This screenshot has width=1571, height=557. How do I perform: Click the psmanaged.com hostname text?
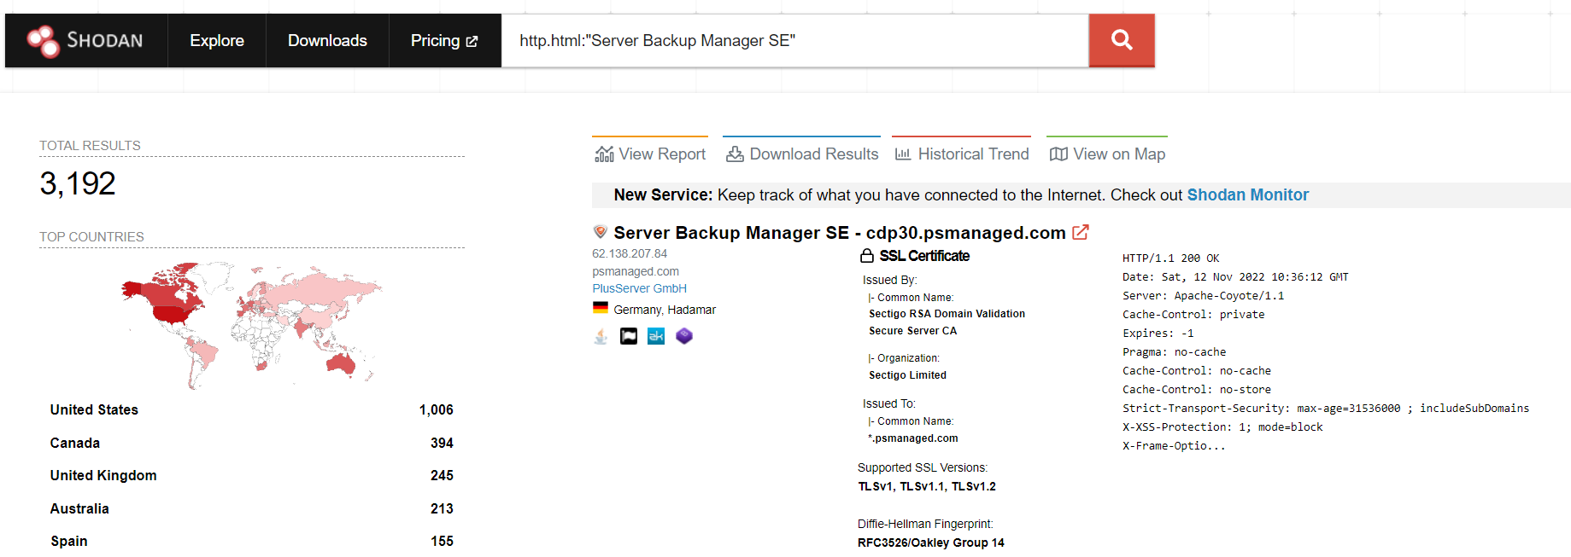point(636,271)
